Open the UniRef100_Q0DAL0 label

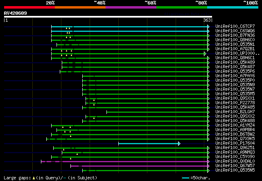(x=235, y=161)
